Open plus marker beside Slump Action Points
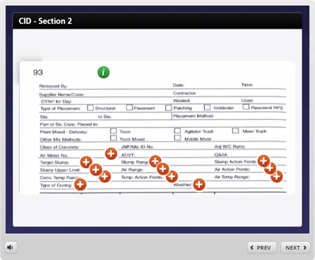 pyautogui.click(x=264, y=161)
